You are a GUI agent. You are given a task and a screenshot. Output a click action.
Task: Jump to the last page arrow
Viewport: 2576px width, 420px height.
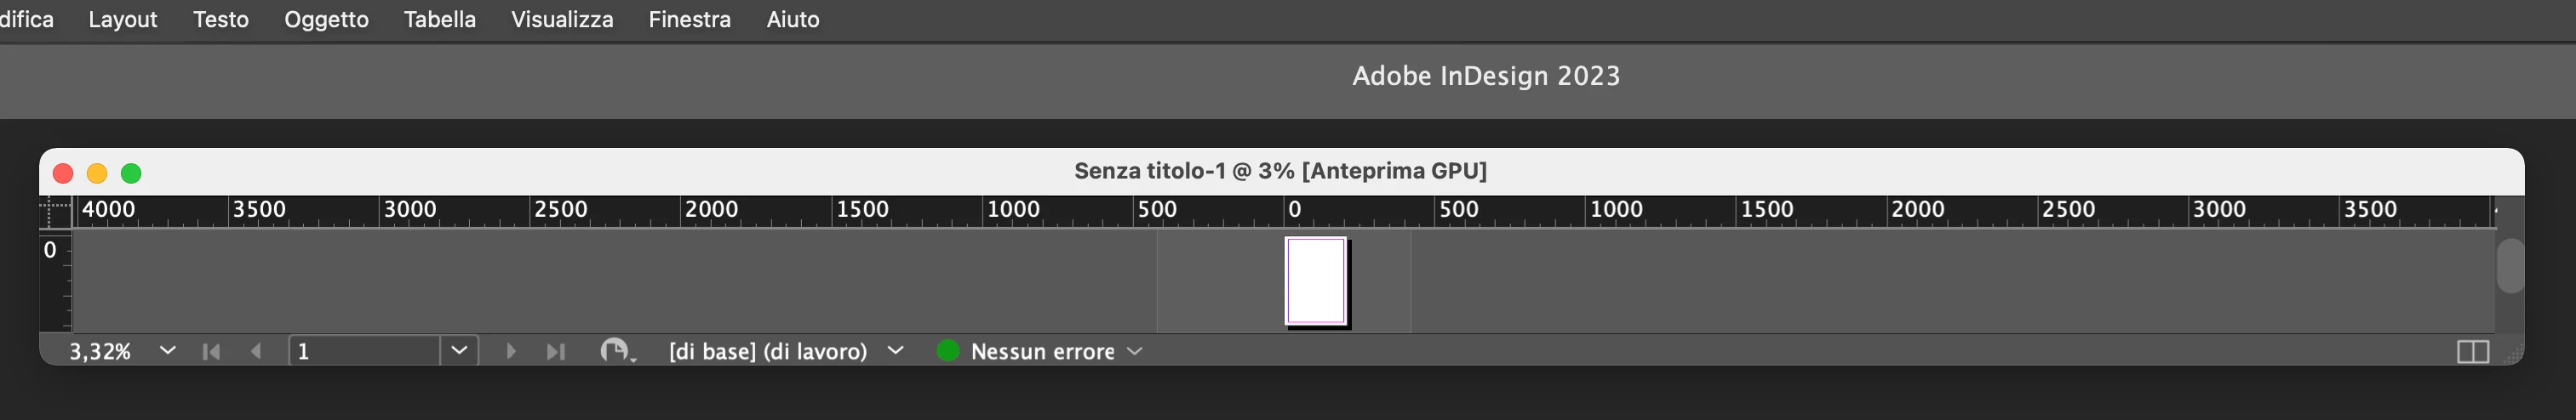(x=556, y=351)
